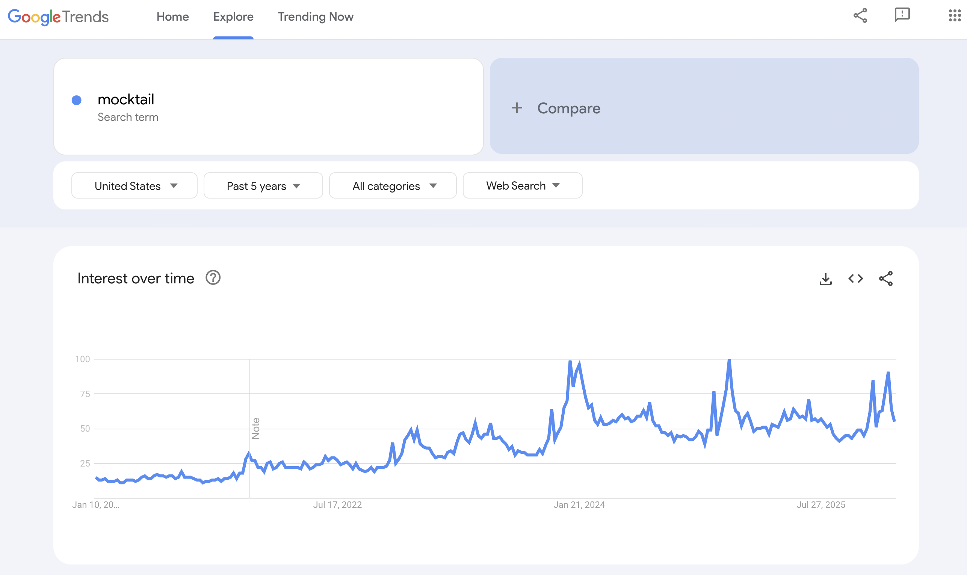Expand the All categories dropdown

coord(392,186)
